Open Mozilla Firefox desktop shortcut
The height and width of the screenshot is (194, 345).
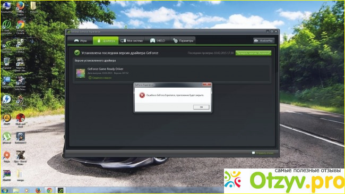click(x=20, y=9)
